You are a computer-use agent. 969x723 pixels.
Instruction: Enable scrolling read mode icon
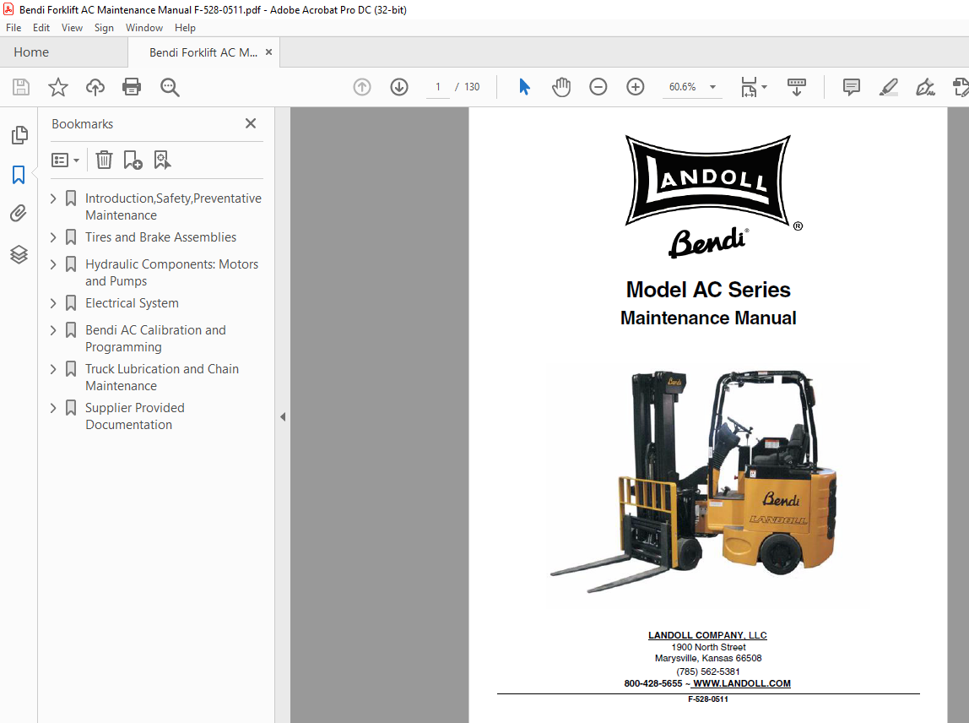796,87
